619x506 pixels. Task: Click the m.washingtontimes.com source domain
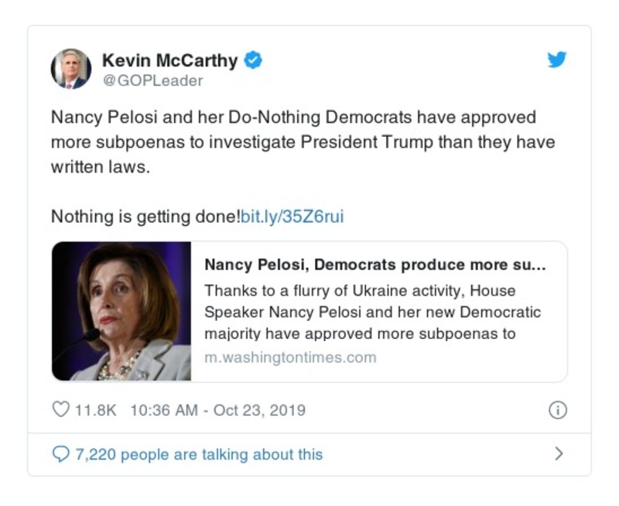pos(290,357)
